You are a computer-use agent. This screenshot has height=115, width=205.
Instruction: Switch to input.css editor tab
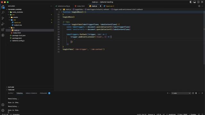point(109,6)
